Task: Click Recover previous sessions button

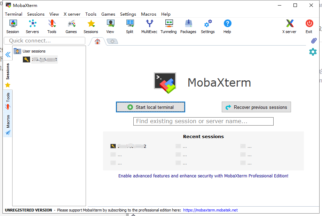Action: coord(256,107)
